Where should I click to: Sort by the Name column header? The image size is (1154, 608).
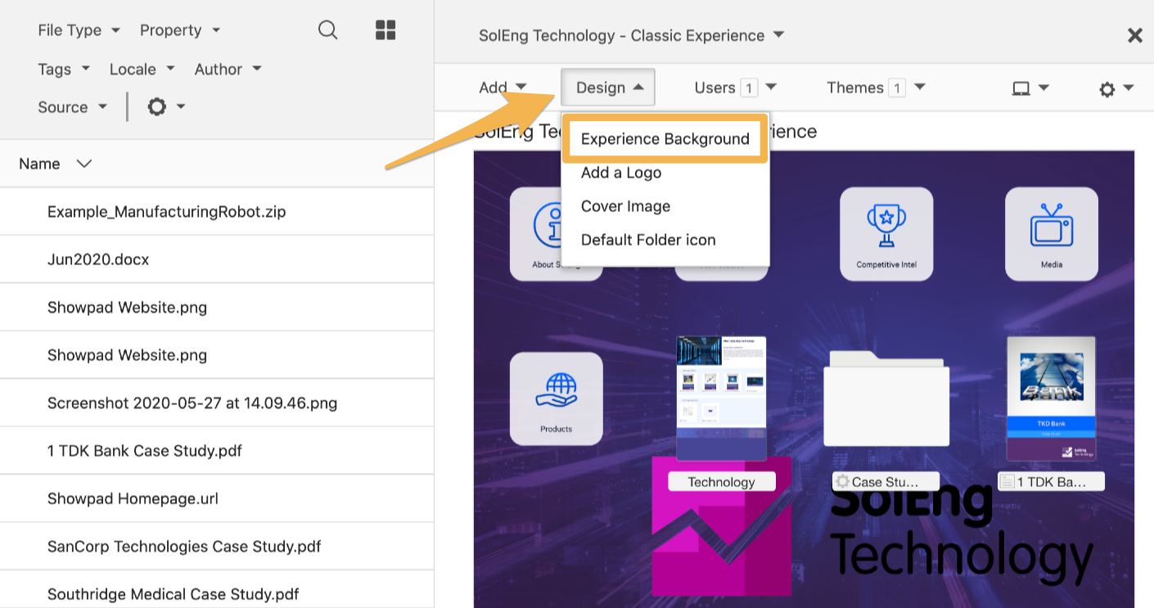tap(55, 164)
